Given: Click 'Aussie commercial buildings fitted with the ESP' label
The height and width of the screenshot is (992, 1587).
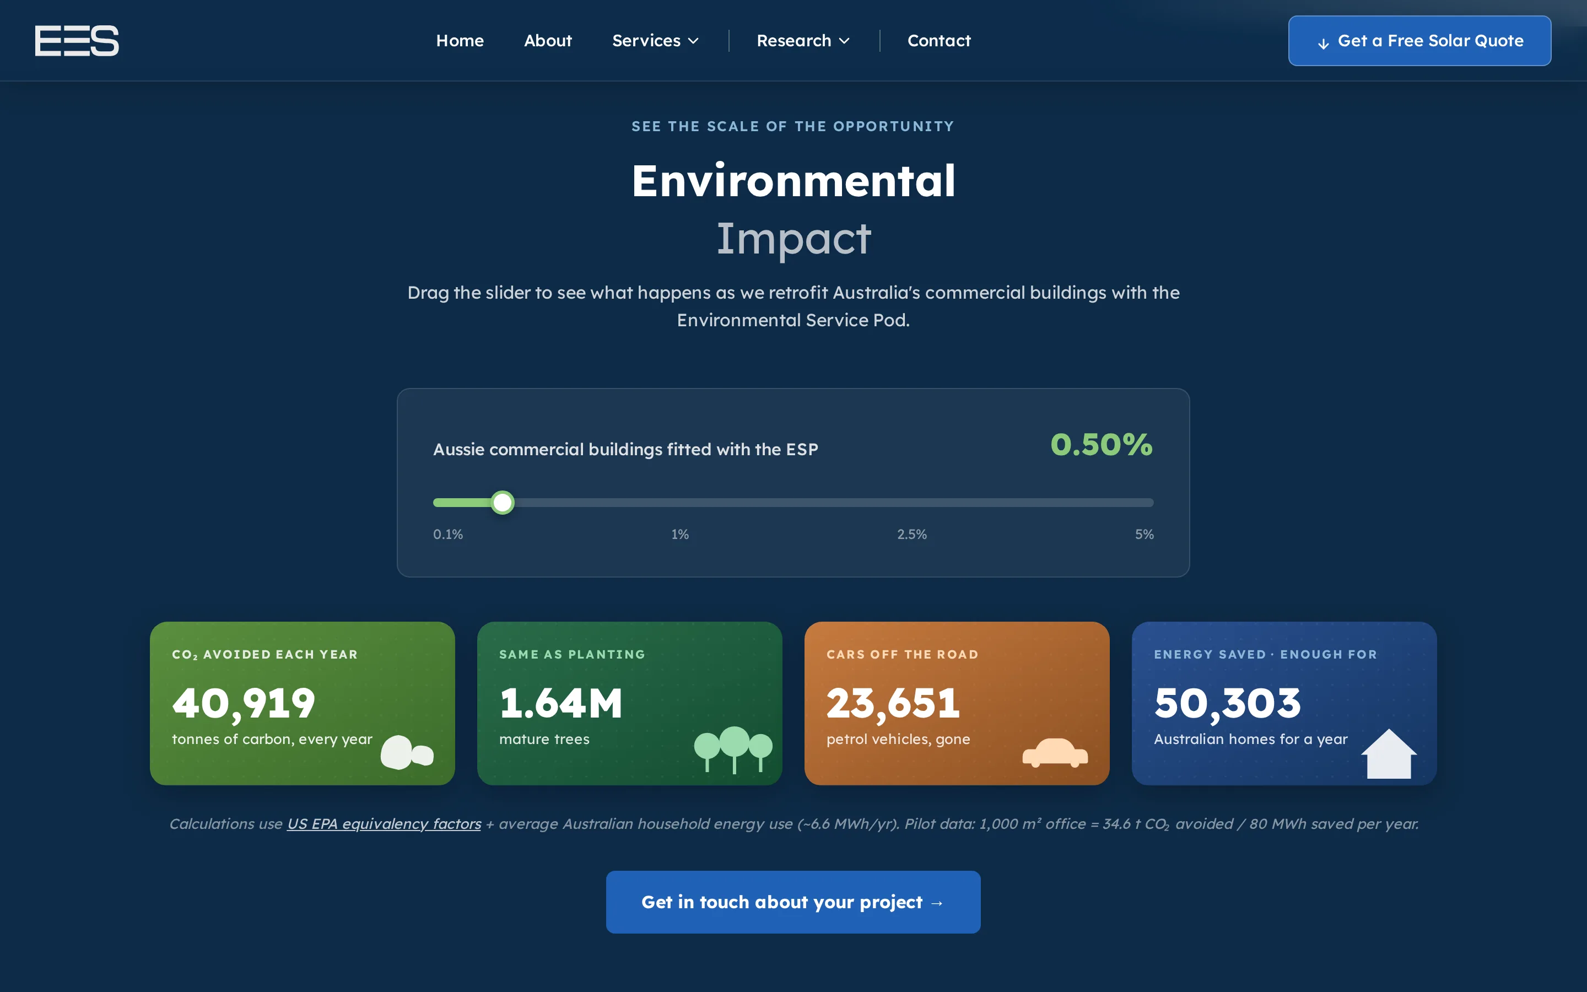Looking at the screenshot, I should click(x=625, y=449).
